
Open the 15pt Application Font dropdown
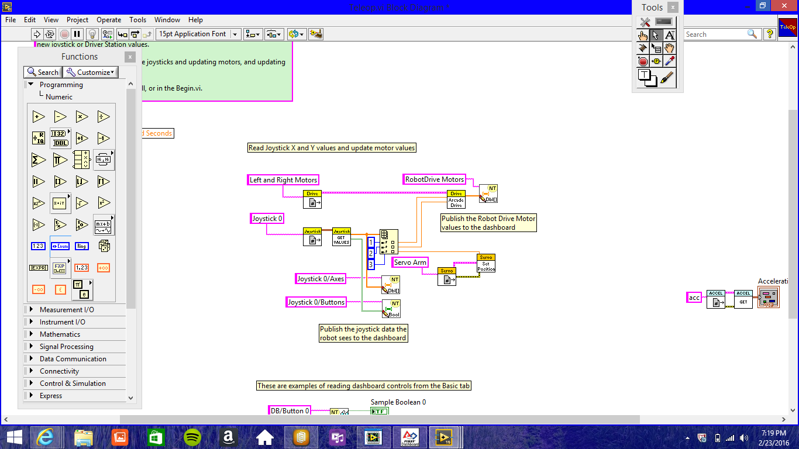(x=198, y=34)
